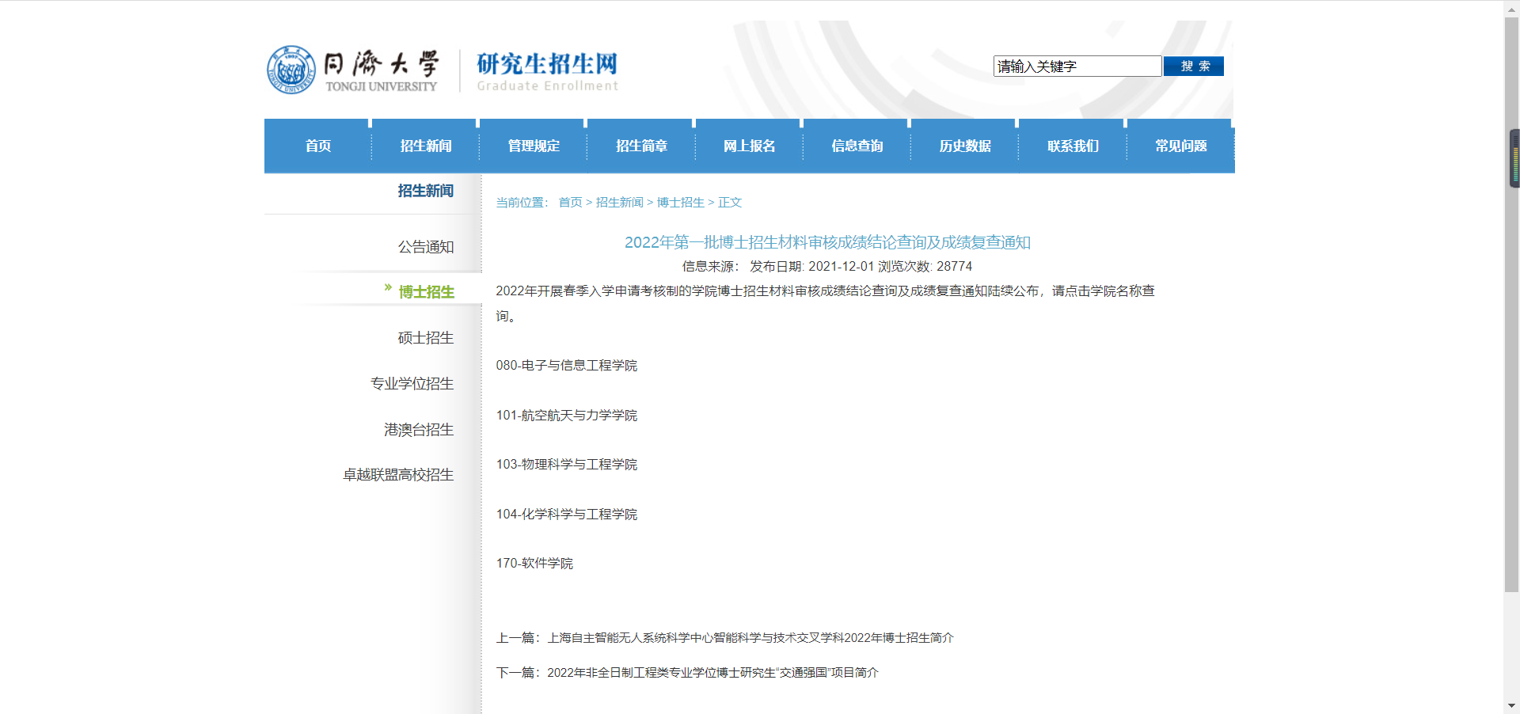
Task: Go to 网上报名 in the nav bar
Action: click(749, 146)
